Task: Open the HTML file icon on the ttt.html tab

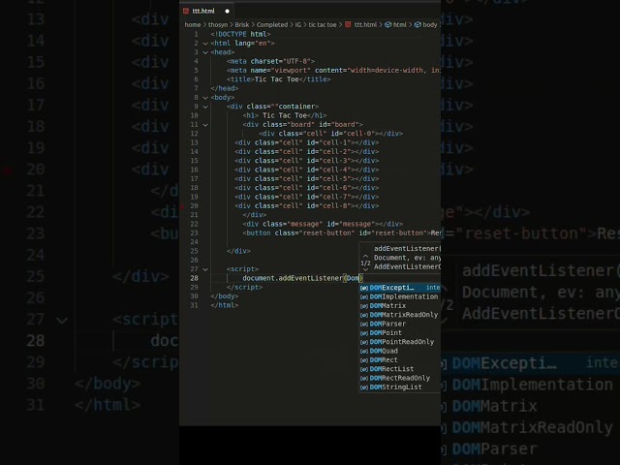Action: pos(186,11)
